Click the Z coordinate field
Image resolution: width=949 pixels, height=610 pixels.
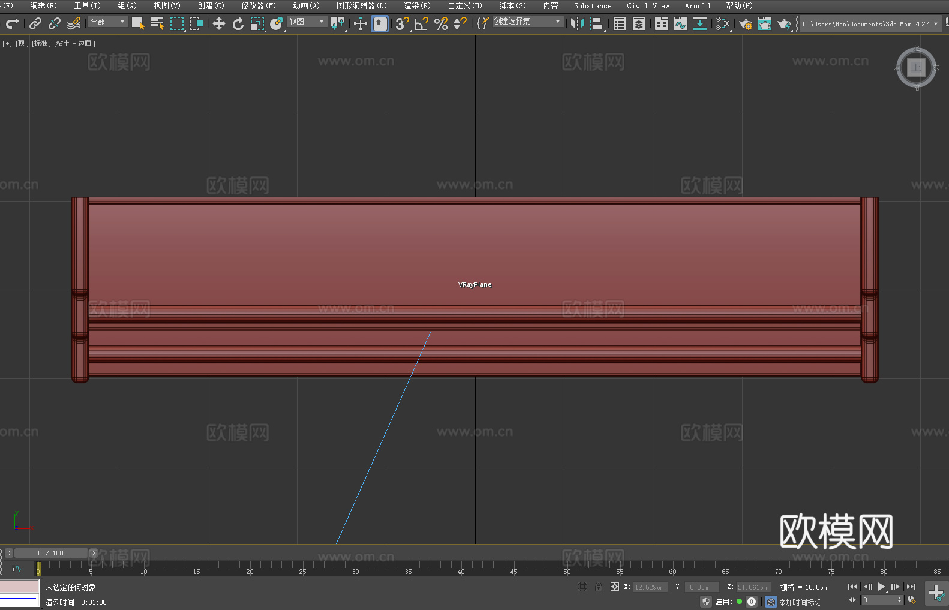coord(753,587)
